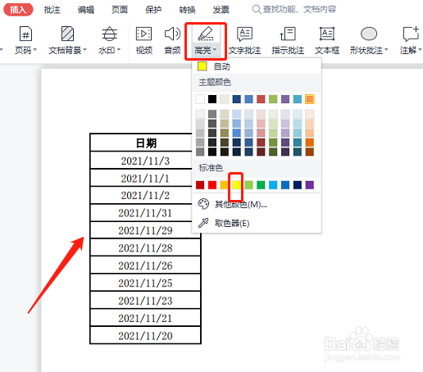The height and width of the screenshot is (372, 423).
Task: Pick the dark blue theme color swatch
Action: pyautogui.click(x=237, y=99)
